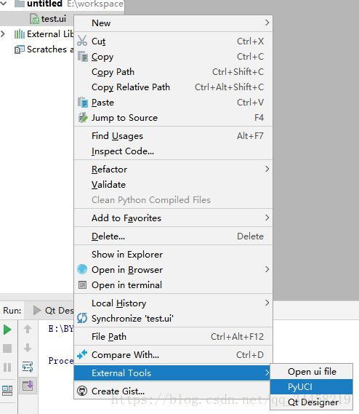The image size is (359, 414).
Task: Expand the New submenu arrow
Action: point(267,23)
